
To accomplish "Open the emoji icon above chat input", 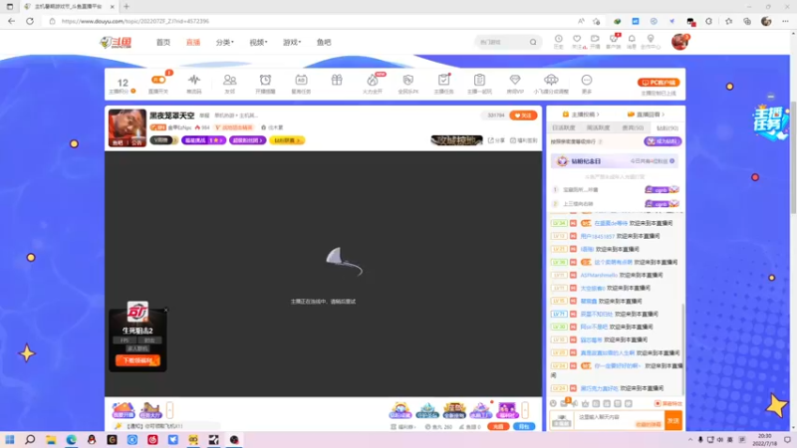I will (553, 403).
